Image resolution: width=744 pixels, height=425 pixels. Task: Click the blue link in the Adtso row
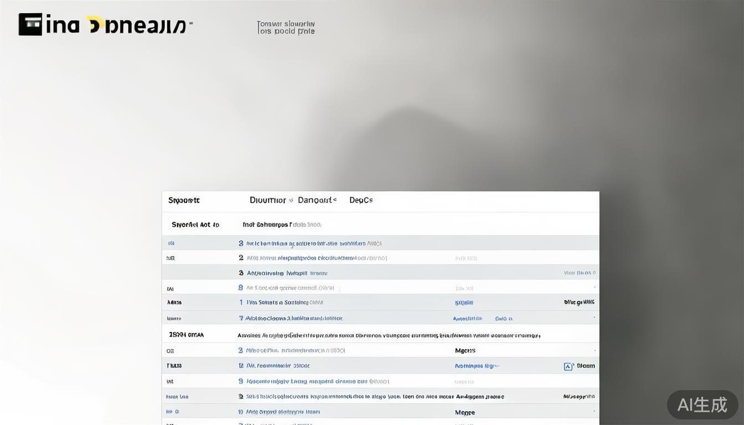(464, 303)
